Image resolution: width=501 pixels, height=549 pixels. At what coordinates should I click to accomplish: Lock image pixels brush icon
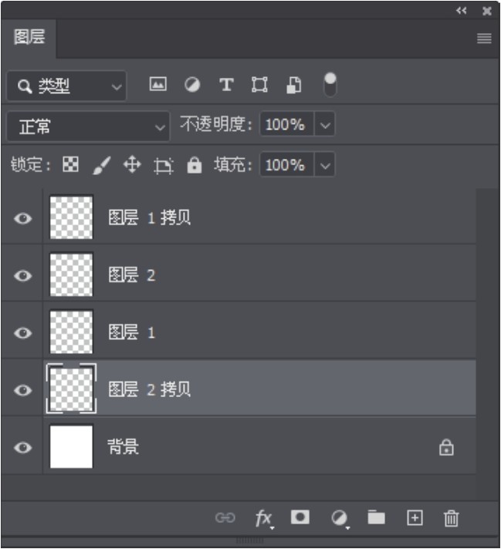click(x=102, y=165)
